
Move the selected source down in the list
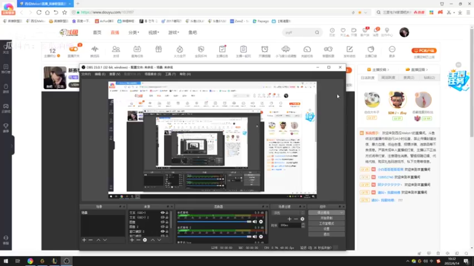coord(159,240)
